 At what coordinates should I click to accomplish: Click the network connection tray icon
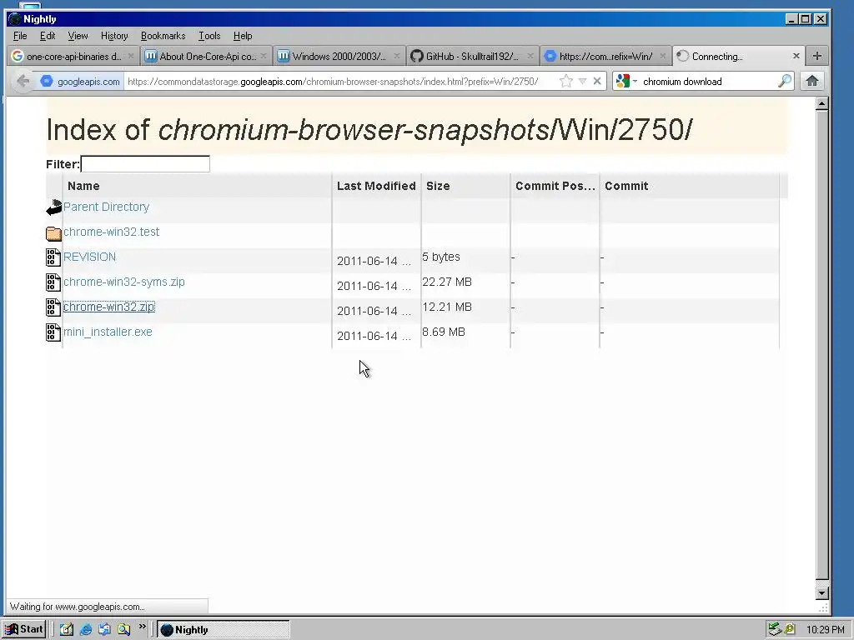tap(775, 630)
